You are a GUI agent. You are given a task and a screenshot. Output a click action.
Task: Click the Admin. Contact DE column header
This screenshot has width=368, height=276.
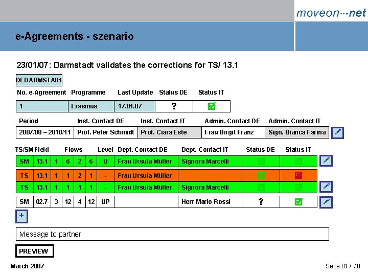click(232, 121)
